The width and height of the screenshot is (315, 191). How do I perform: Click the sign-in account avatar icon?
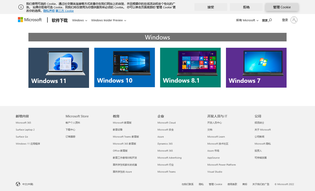point(294,20)
